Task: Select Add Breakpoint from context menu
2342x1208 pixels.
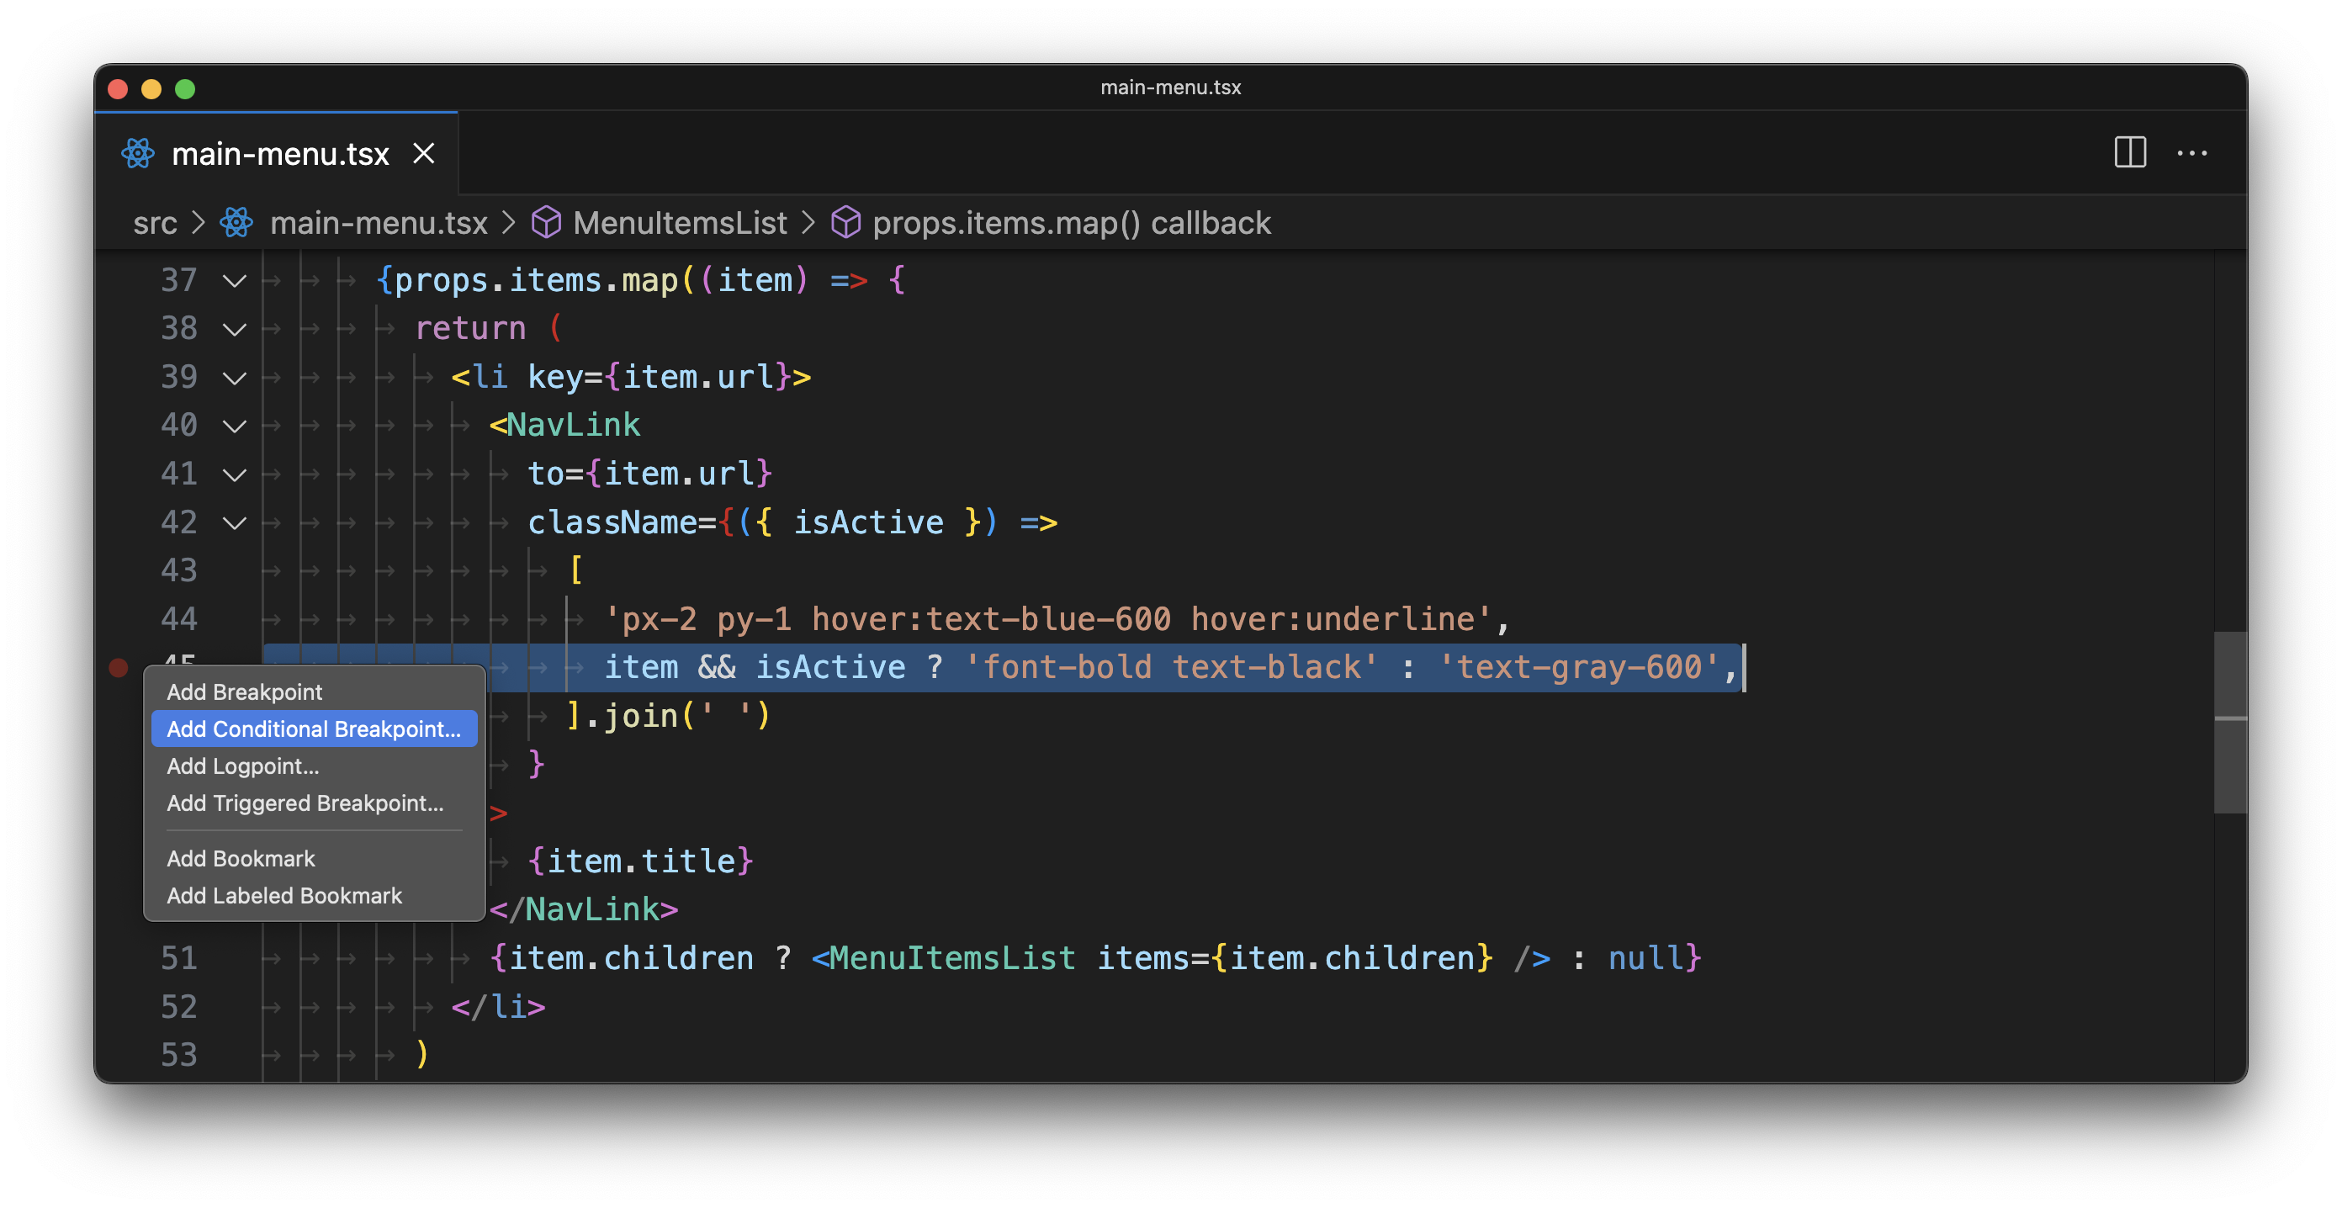Action: tap(315, 691)
